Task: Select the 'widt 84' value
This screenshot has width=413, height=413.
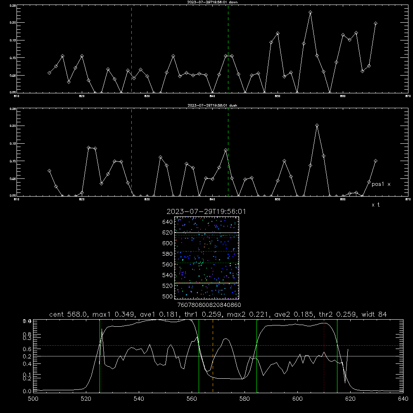Action: click(374, 314)
